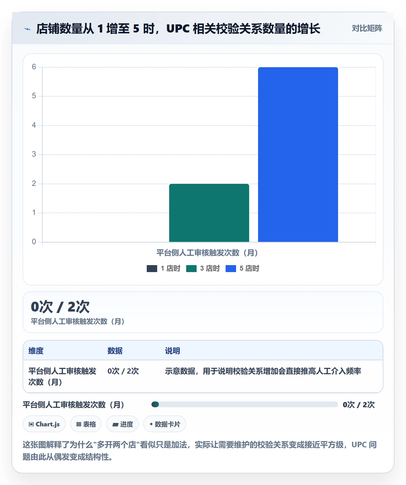Click the chart's x-axis label 平台侧人工审核触发次数（月）

pos(207,253)
